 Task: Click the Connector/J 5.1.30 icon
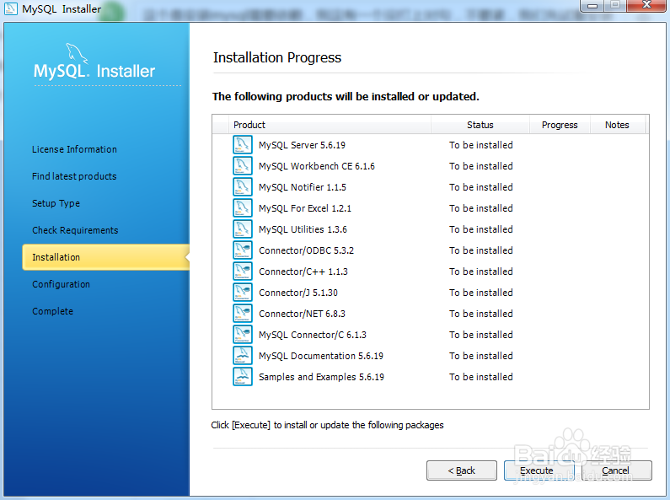click(x=242, y=293)
